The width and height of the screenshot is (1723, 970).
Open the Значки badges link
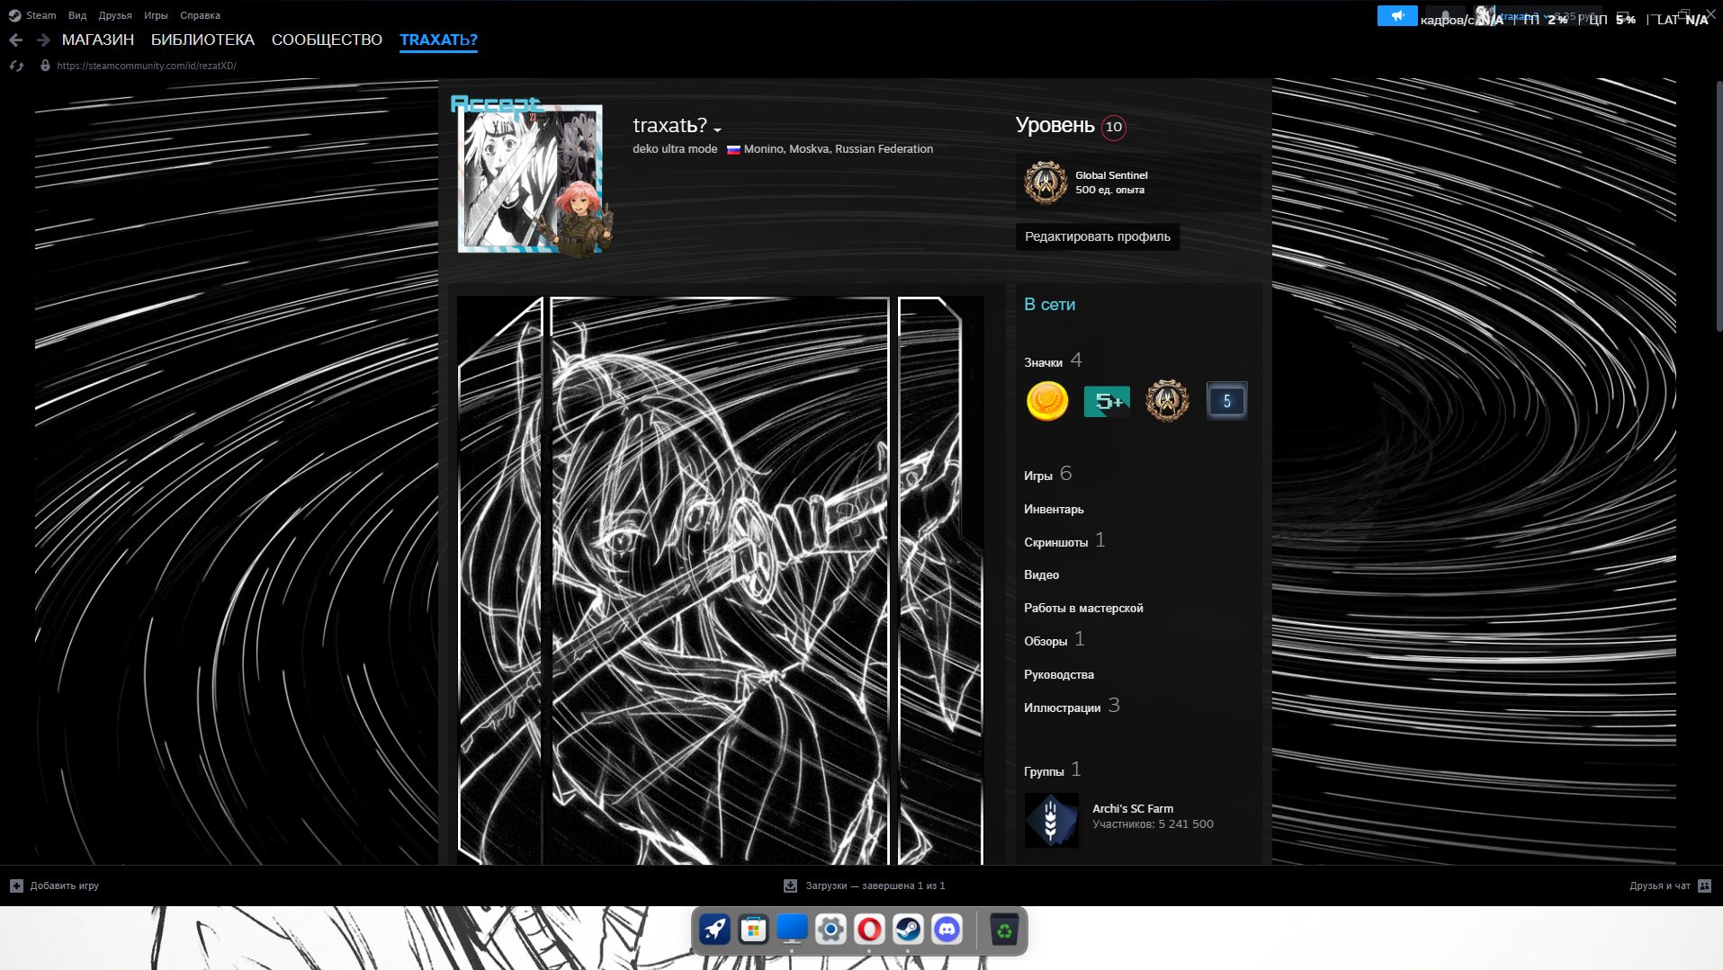pos(1044,362)
